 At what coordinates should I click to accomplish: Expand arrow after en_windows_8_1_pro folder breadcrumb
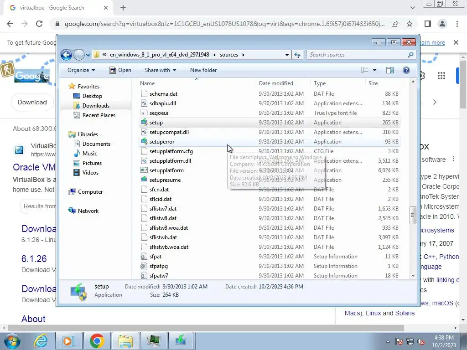point(214,55)
